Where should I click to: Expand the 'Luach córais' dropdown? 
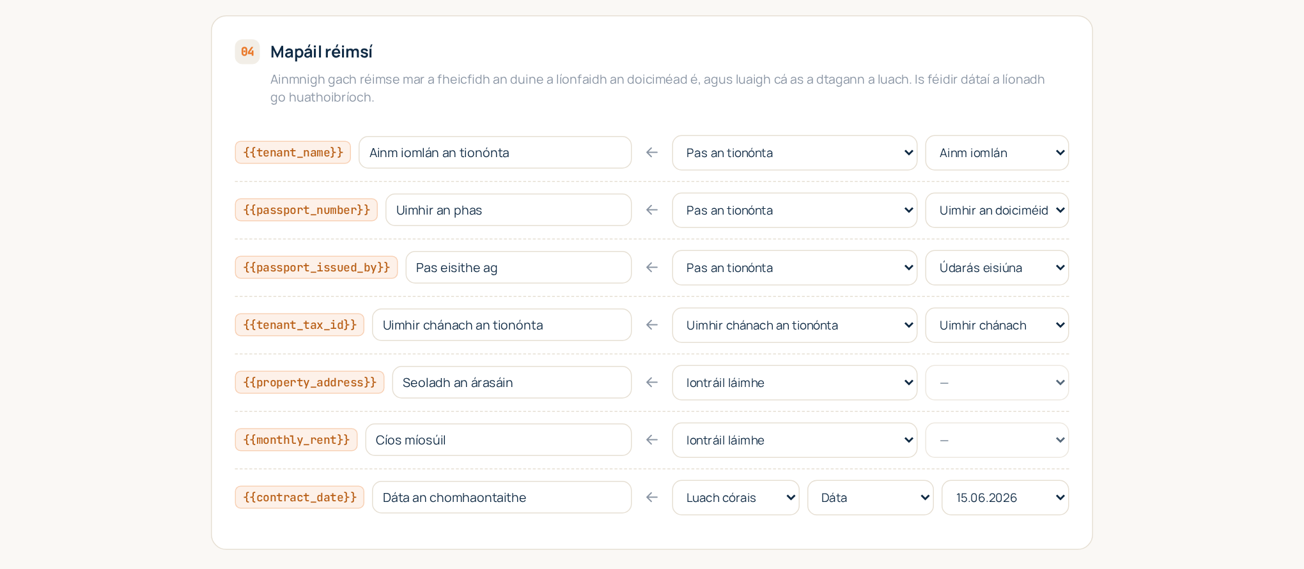(x=736, y=497)
